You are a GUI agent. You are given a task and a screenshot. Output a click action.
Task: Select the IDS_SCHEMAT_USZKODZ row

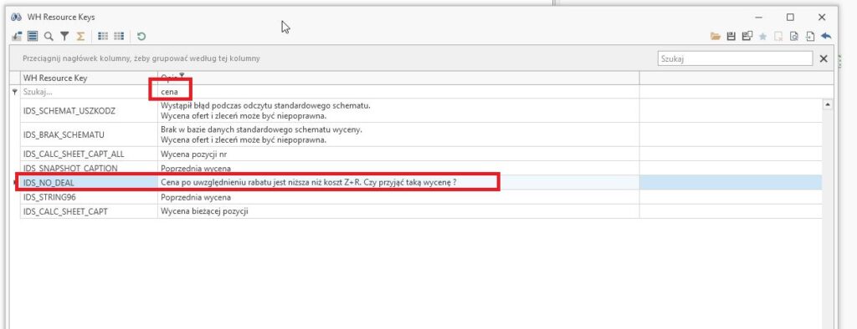(421, 111)
